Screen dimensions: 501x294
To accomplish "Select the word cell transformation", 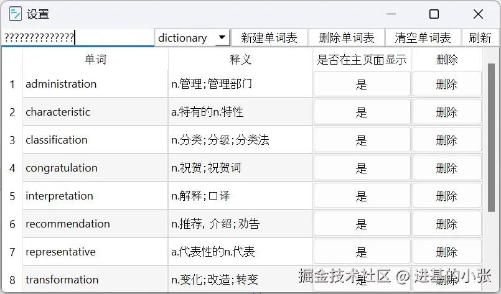I will (95, 279).
